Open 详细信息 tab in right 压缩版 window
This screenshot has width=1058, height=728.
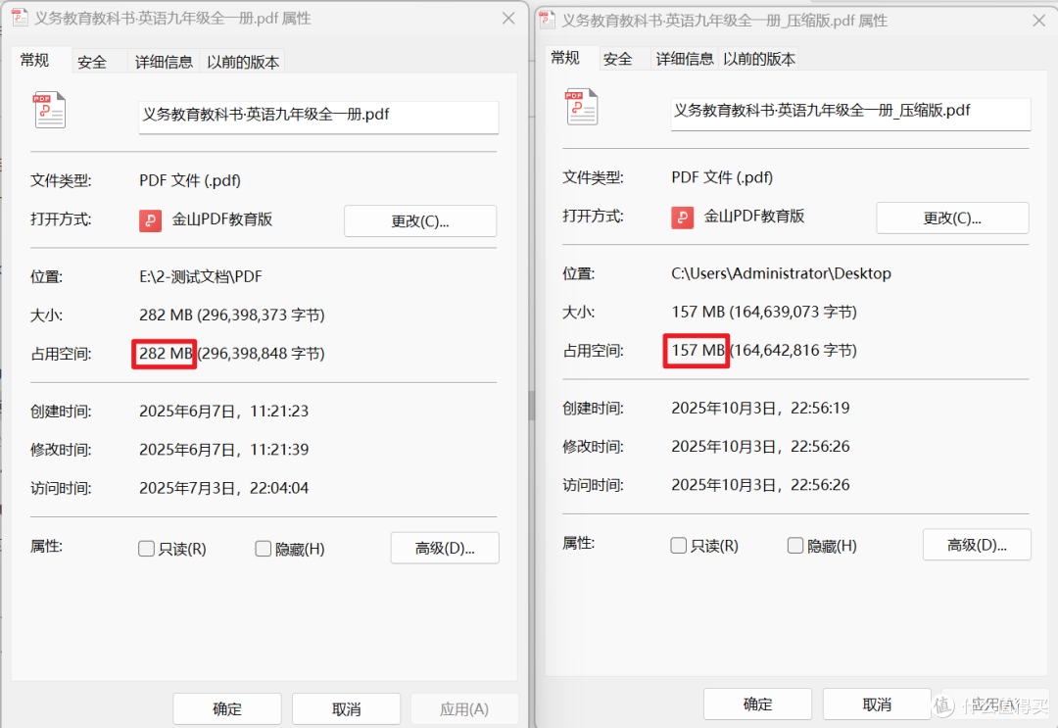[x=685, y=60]
